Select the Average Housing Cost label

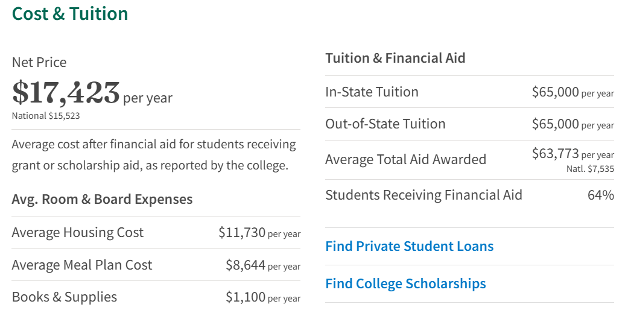click(x=78, y=232)
